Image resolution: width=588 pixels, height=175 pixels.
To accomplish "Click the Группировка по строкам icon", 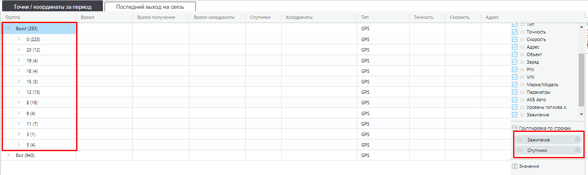I will (x=515, y=128).
